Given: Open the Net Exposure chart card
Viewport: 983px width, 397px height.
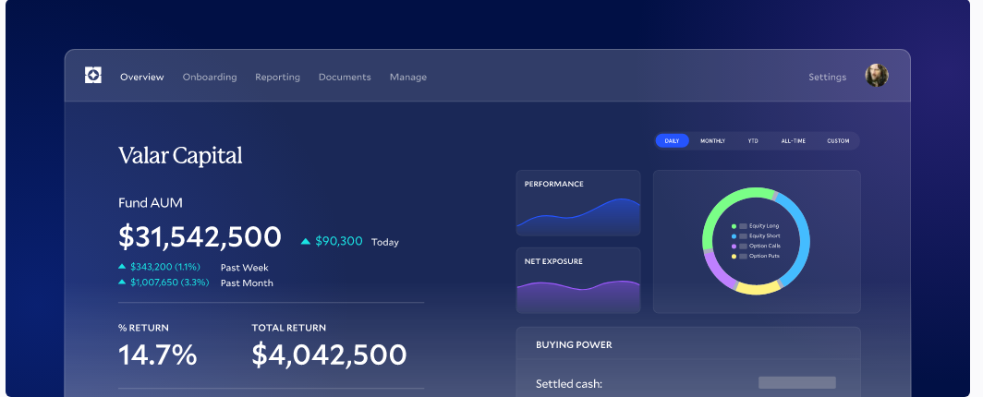Looking at the screenshot, I should tap(578, 281).
